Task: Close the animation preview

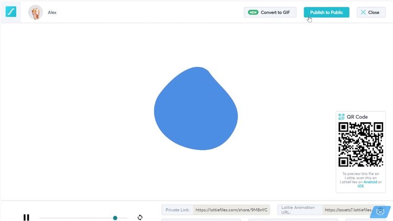Action: pyautogui.click(x=370, y=13)
